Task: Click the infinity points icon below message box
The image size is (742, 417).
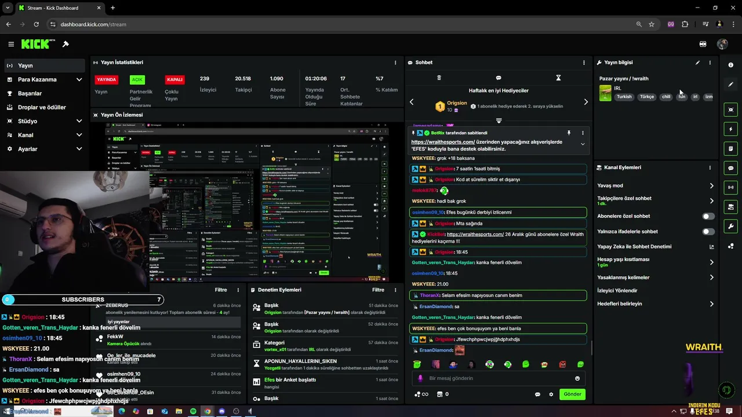Action: 421,394
